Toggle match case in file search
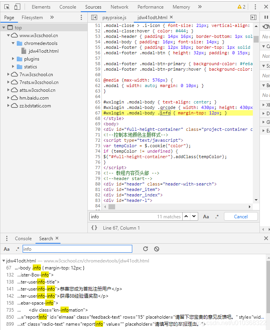Viewport: 270px width, 330px height. pos(206,217)
